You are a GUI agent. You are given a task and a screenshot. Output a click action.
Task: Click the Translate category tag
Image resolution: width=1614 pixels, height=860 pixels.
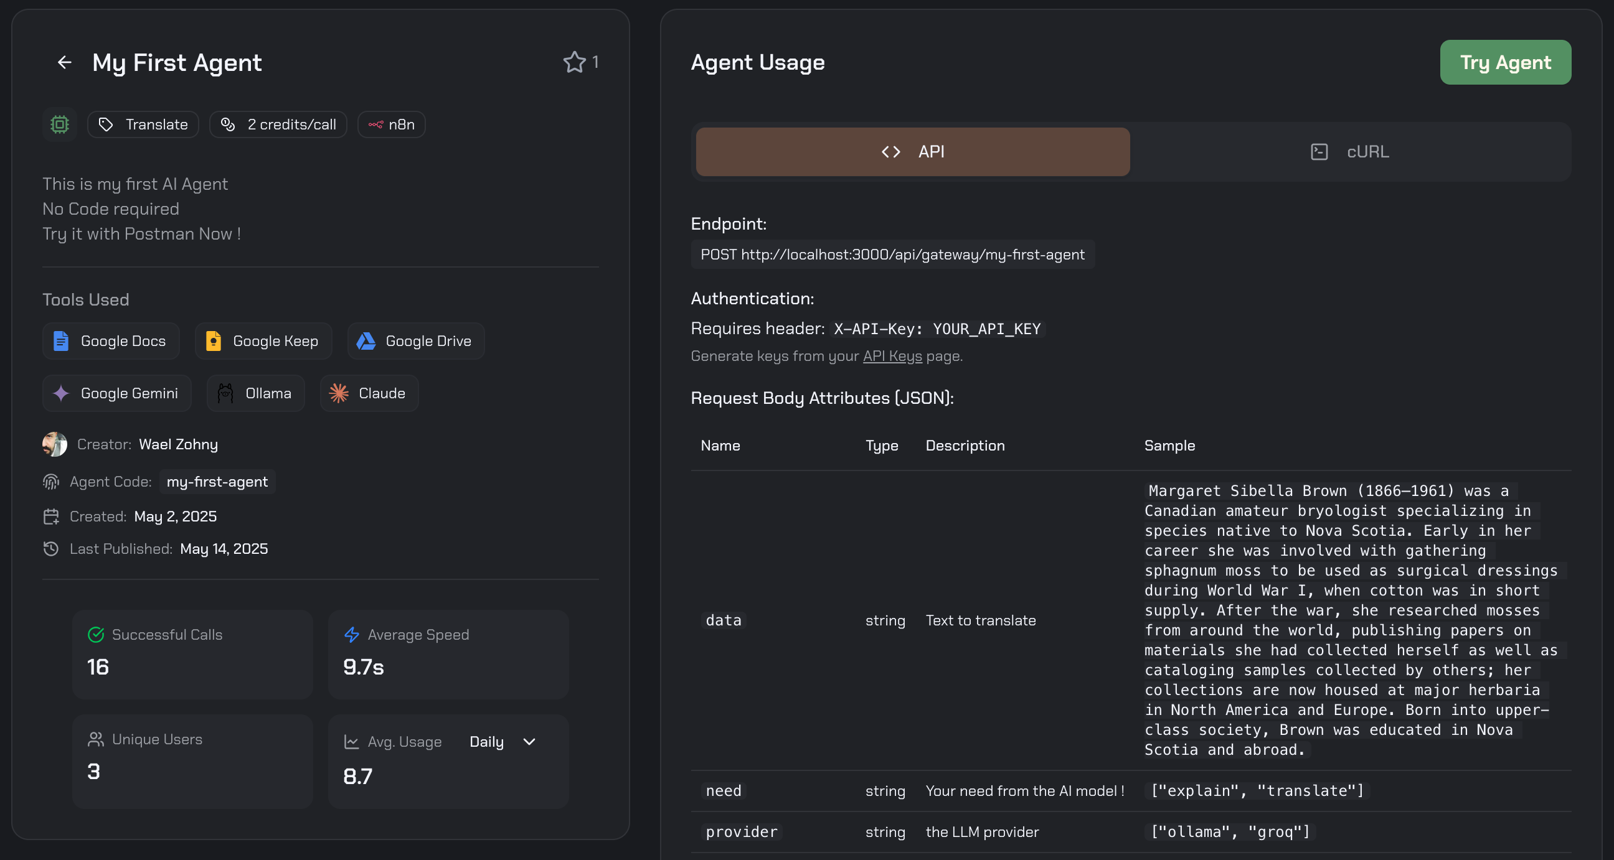143,124
